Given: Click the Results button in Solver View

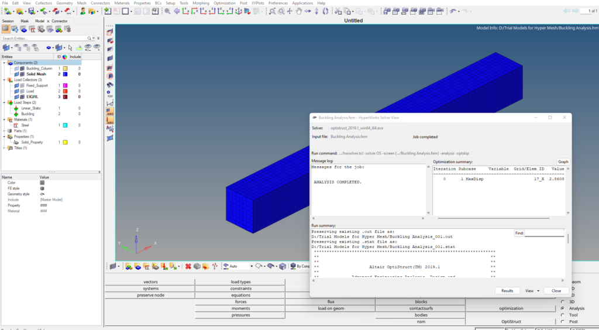Looking at the screenshot, I should pyautogui.click(x=507, y=291).
